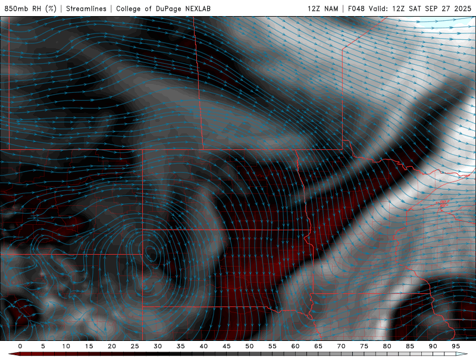Click the '5' label on the color scale
Image resolution: width=476 pixels, height=357 pixels.
point(43,346)
